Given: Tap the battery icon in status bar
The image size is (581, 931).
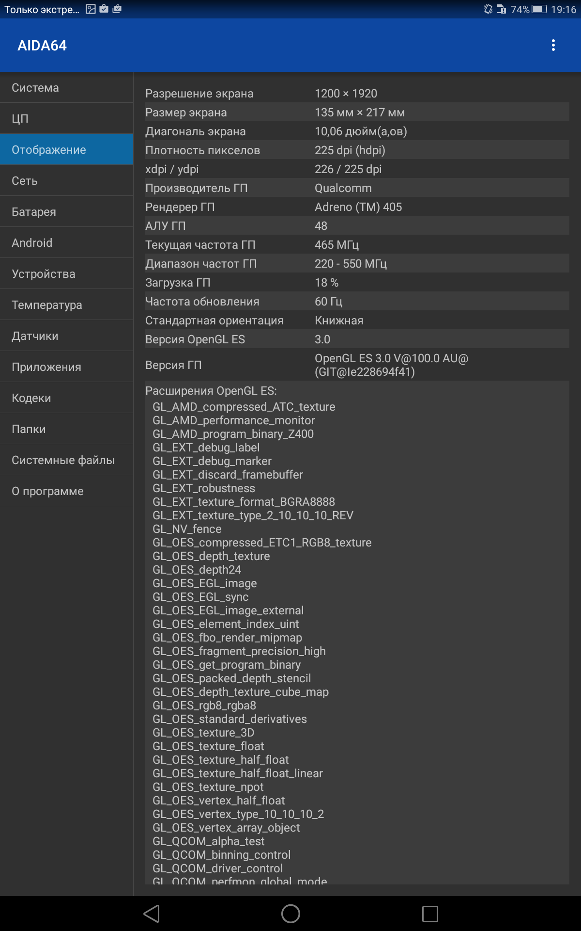Looking at the screenshot, I should (539, 9).
